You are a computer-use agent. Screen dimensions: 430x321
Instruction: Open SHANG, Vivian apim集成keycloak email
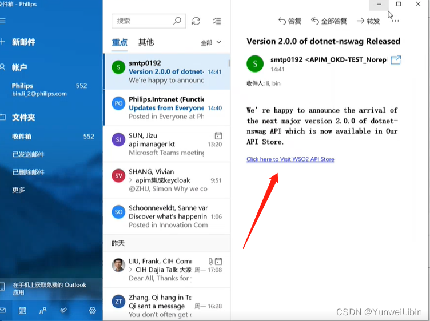point(168,180)
